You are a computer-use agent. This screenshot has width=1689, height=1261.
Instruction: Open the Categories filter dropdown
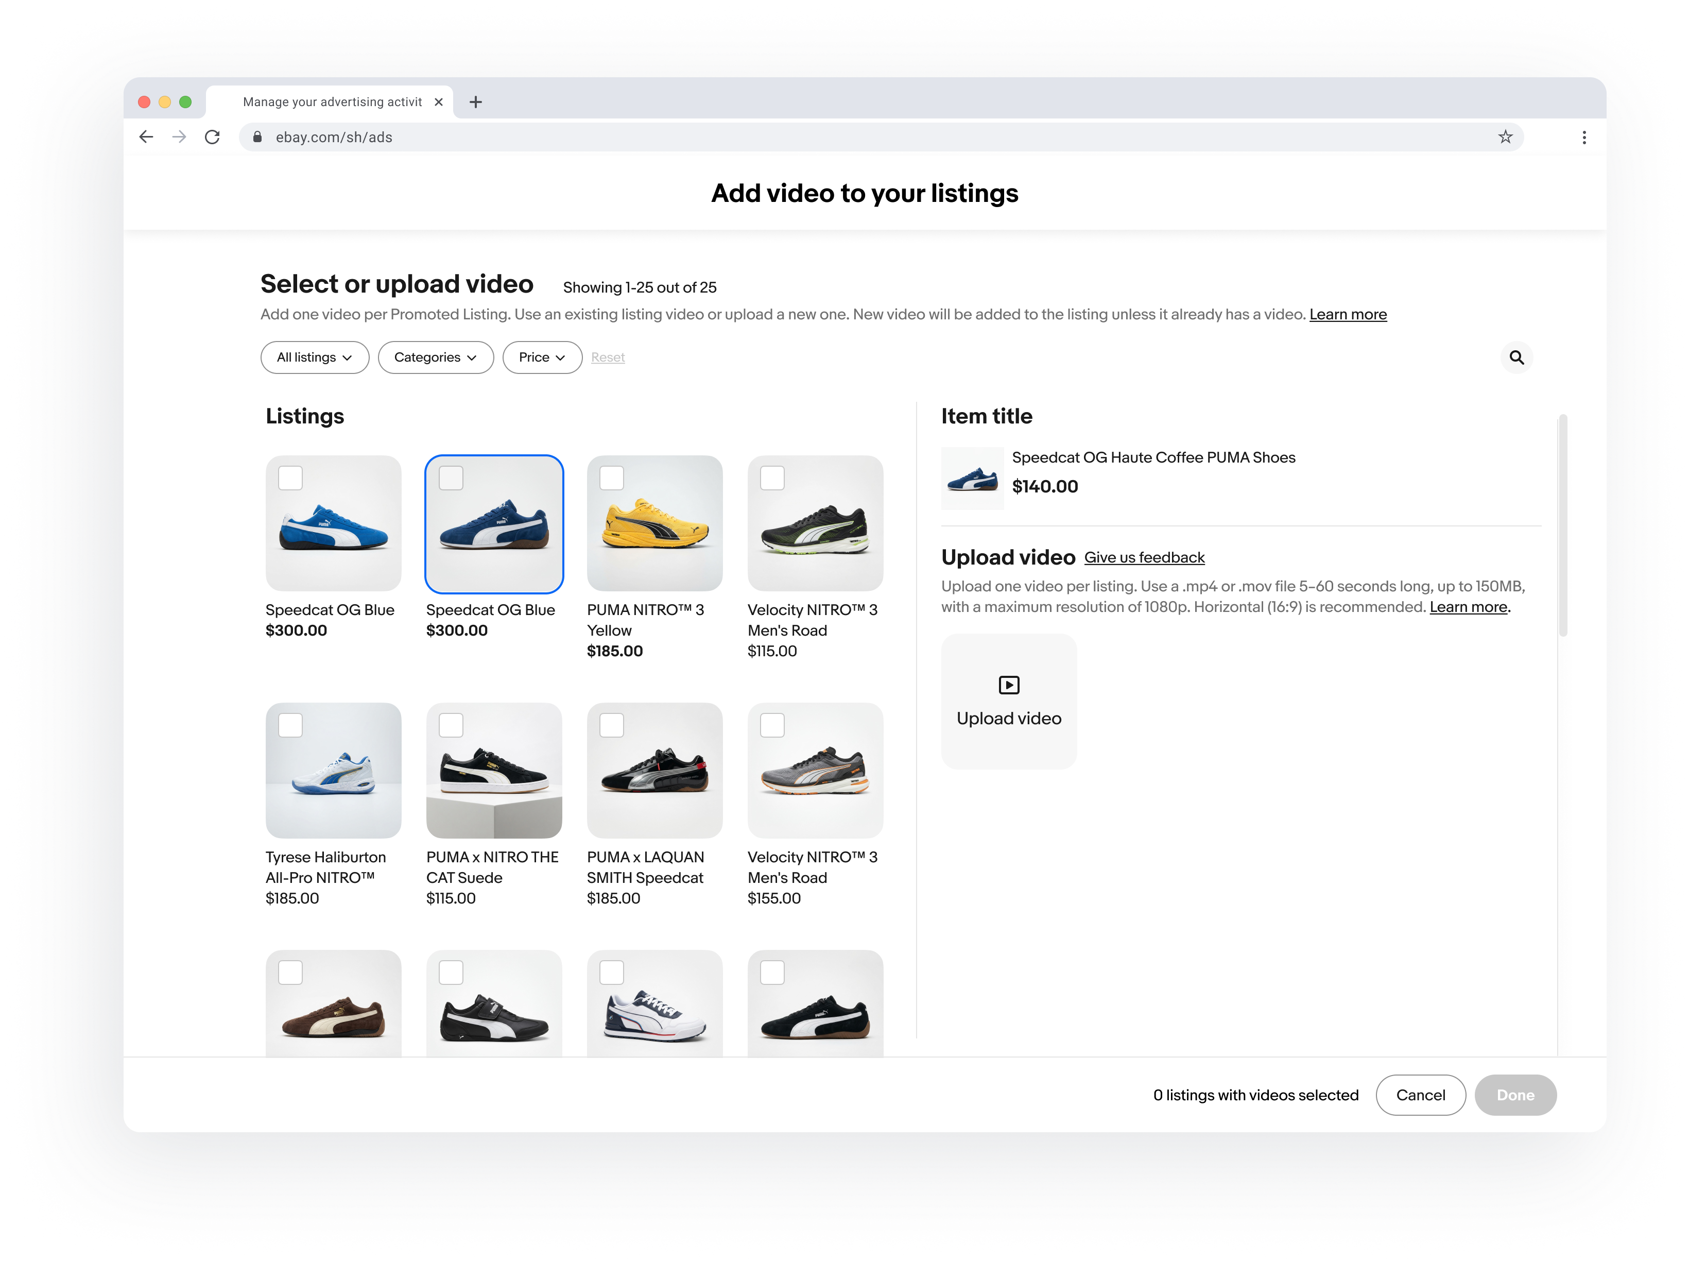436,357
